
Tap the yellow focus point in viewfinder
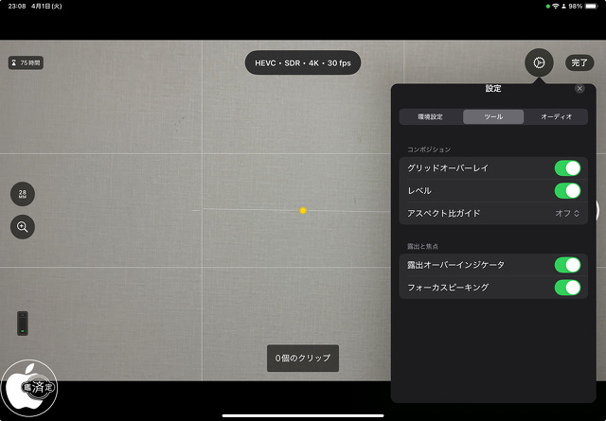click(x=303, y=210)
